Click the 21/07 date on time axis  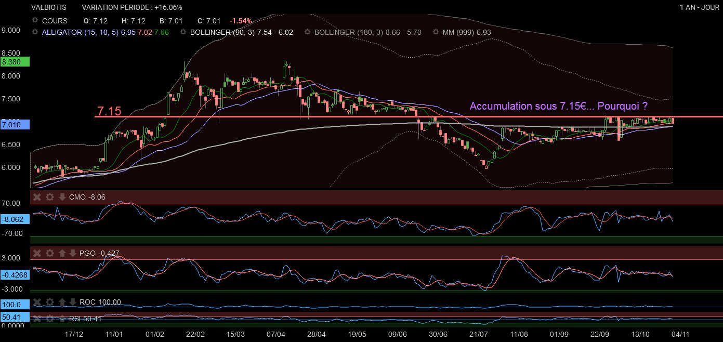click(x=478, y=334)
